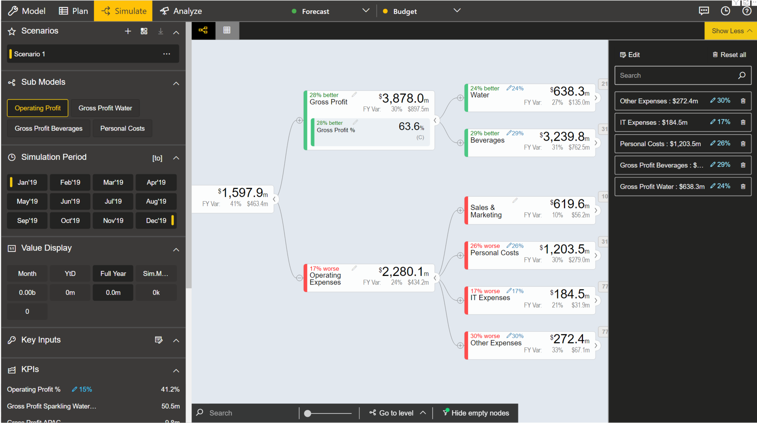Expand the Water node plus circle

(460, 98)
